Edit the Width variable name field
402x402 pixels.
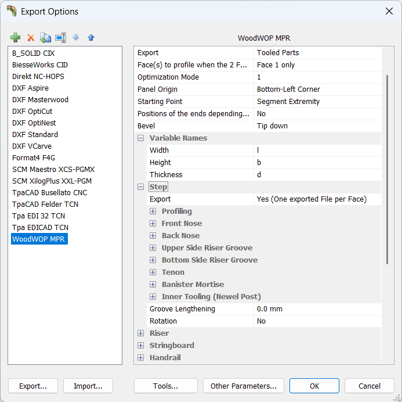tap(317, 150)
